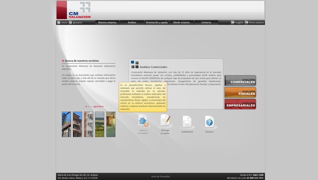
Task: Open the ¿Qué es un avalúo? house icon
Action: click(143, 121)
